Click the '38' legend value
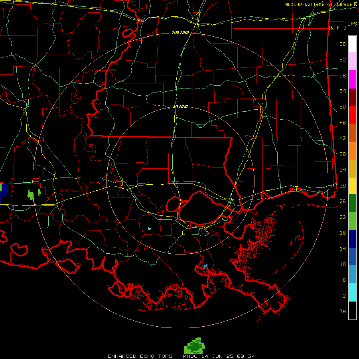The height and width of the screenshot is (359, 359). [x=343, y=154]
